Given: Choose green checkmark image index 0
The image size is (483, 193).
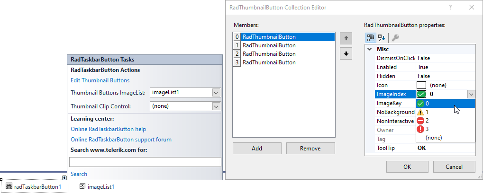Looking at the screenshot, I should (x=446, y=104).
